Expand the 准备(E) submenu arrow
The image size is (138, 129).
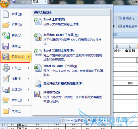(x=29, y=79)
